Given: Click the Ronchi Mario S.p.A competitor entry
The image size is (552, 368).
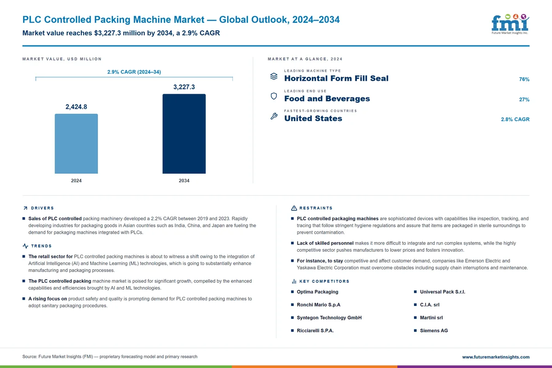Looking at the screenshot, I should point(319,305).
